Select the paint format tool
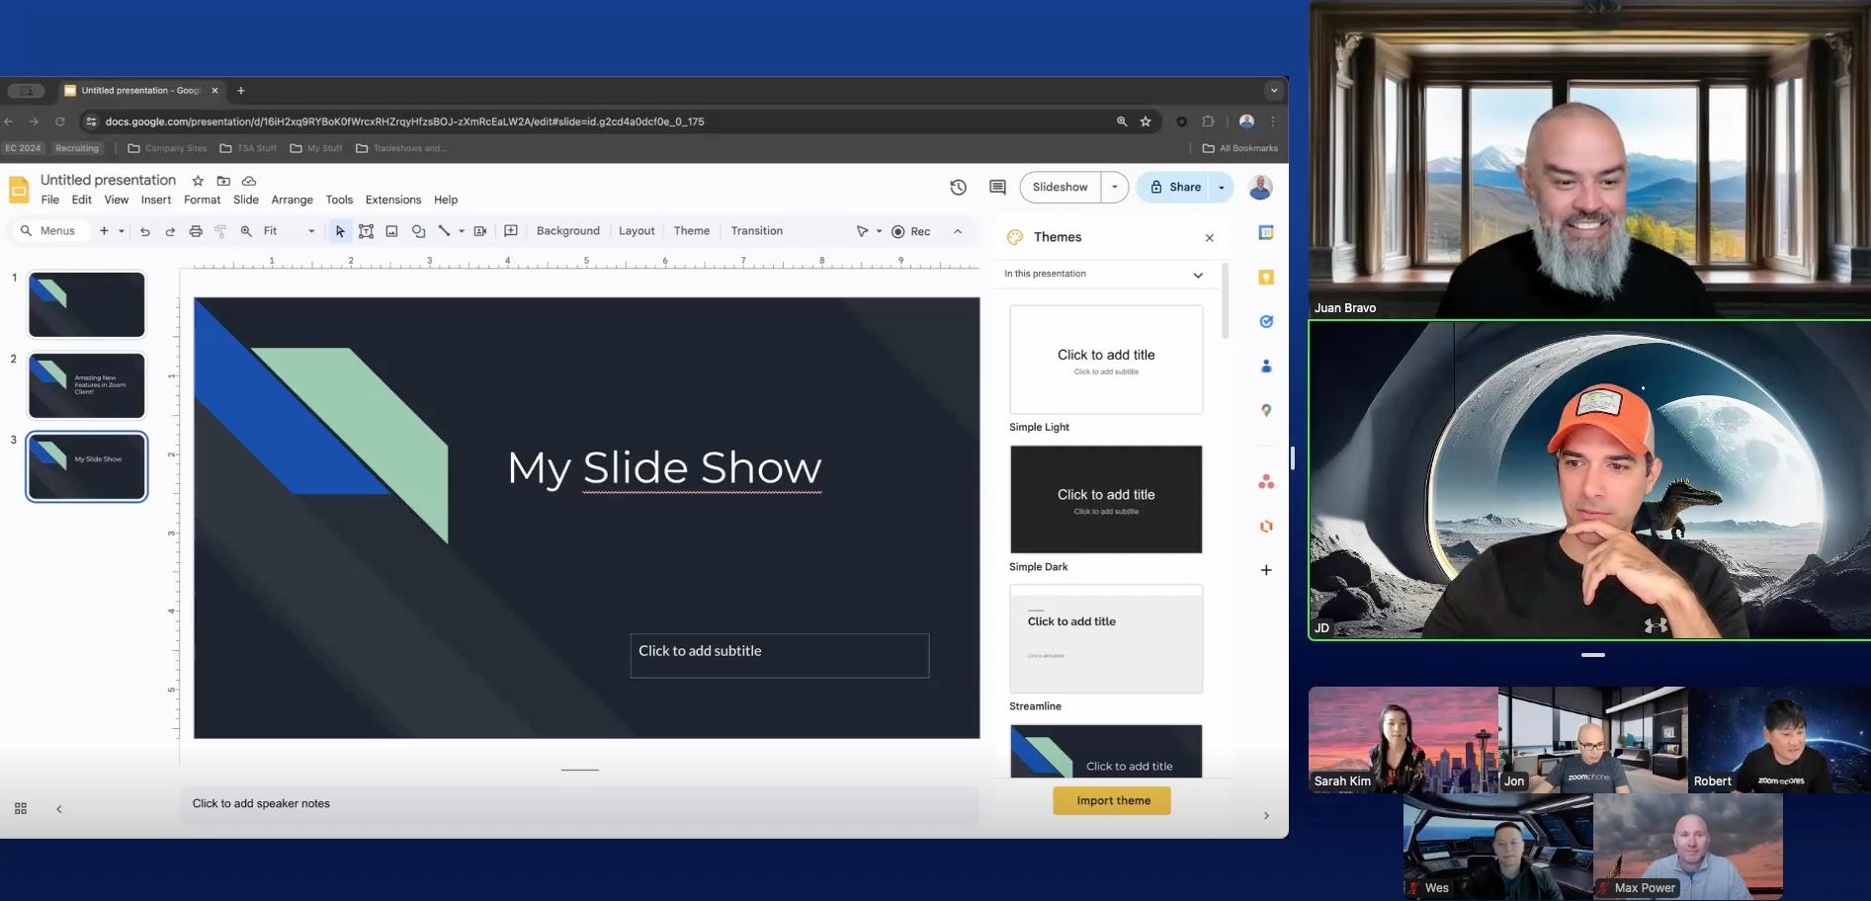This screenshot has width=1871, height=901. (x=220, y=231)
